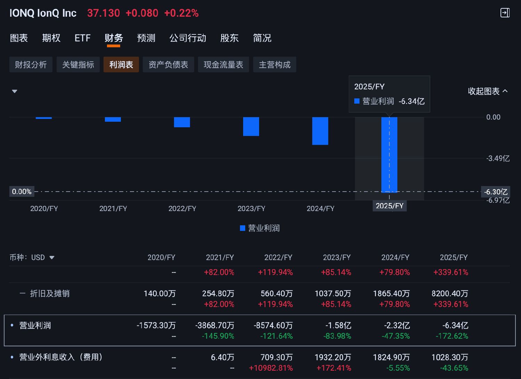
Task: Select the 资产负债表 sub-tab
Action: click(x=168, y=65)
